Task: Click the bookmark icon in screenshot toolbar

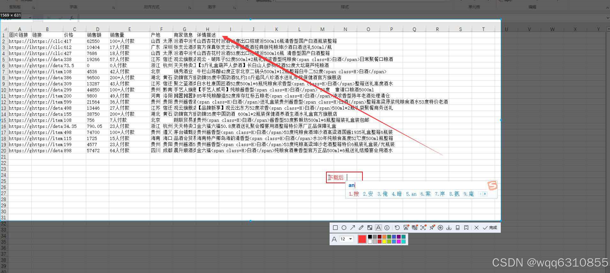Action: (x=466, y=228)
